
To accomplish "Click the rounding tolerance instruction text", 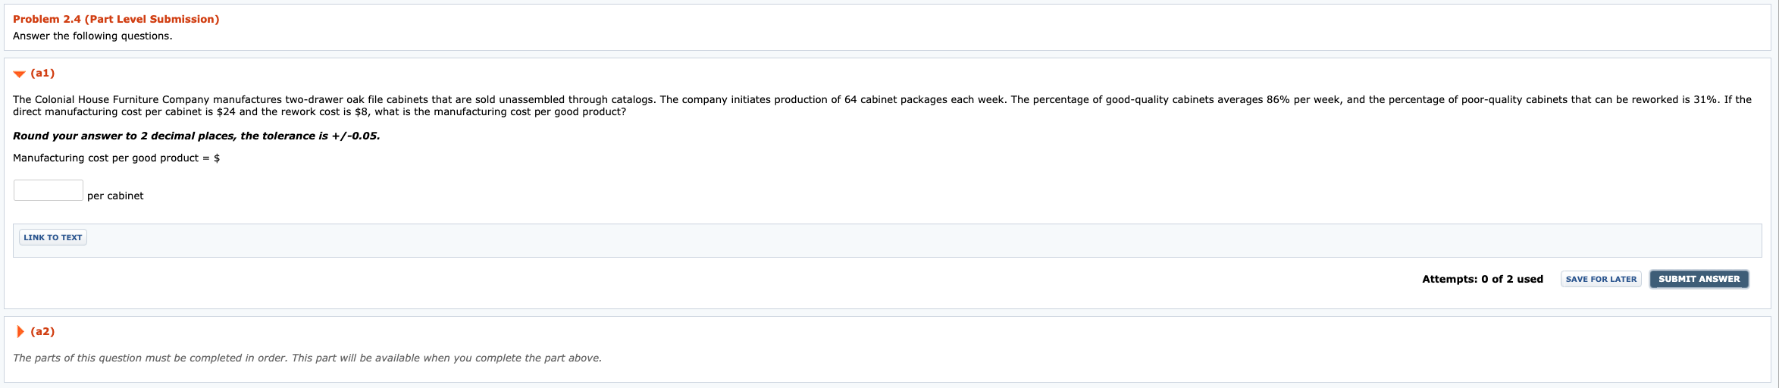I will click(x=196, y=136).
